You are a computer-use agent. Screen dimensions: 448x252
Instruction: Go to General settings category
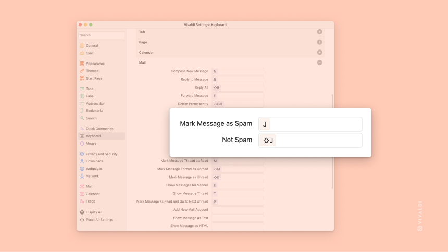(92, 45)
